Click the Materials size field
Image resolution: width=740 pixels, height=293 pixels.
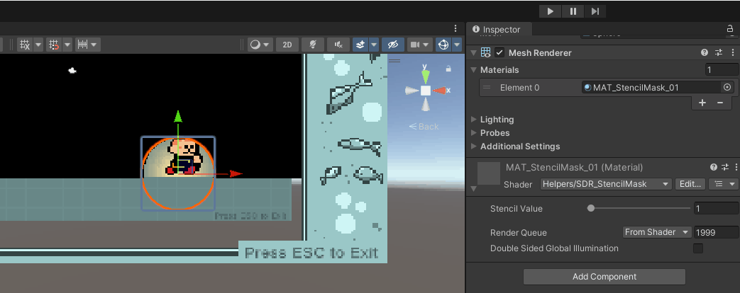click(722, 70)
